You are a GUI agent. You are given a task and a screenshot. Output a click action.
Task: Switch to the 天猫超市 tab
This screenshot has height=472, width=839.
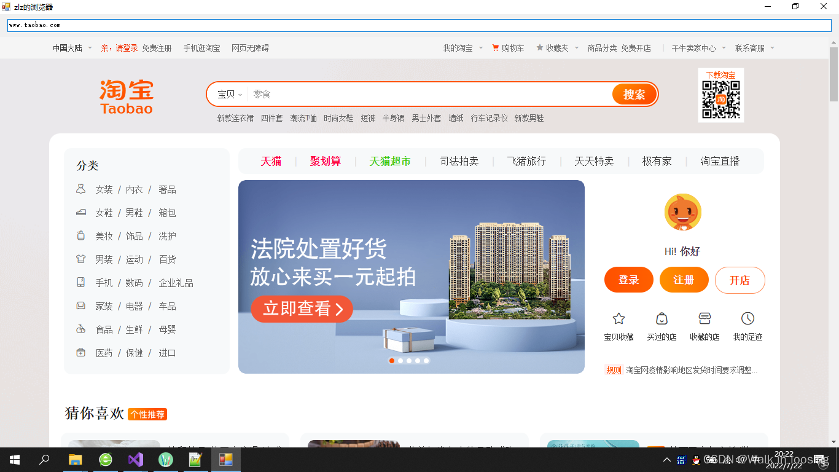pyautogui.click(x=390, y=161)
